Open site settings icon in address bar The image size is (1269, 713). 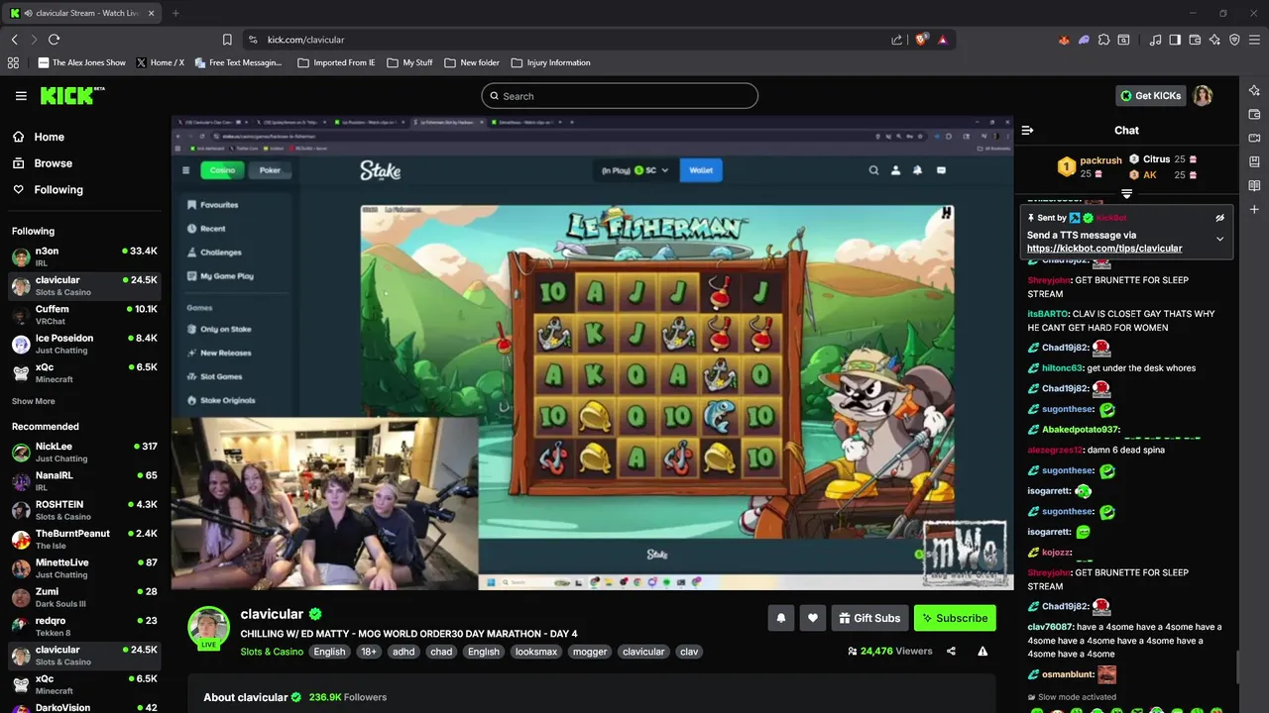[253, 40]
